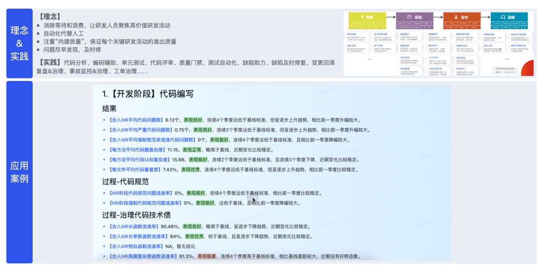
Task: Click the green 表现正常 highlighted tag
Action: pyautogui.click(x=193, y=150)
